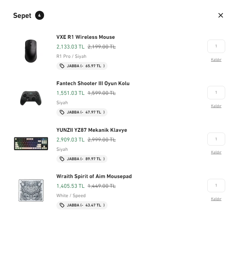Click the YUNZII keyboard product image

(31, 144)
